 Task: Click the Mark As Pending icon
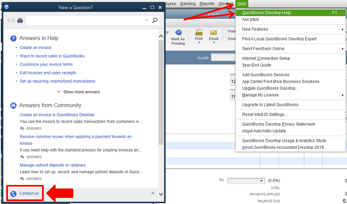(x=178, y=32)
